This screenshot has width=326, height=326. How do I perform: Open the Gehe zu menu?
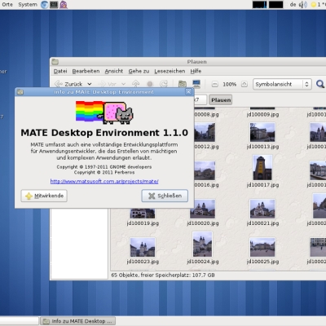(x=139, y=71)
